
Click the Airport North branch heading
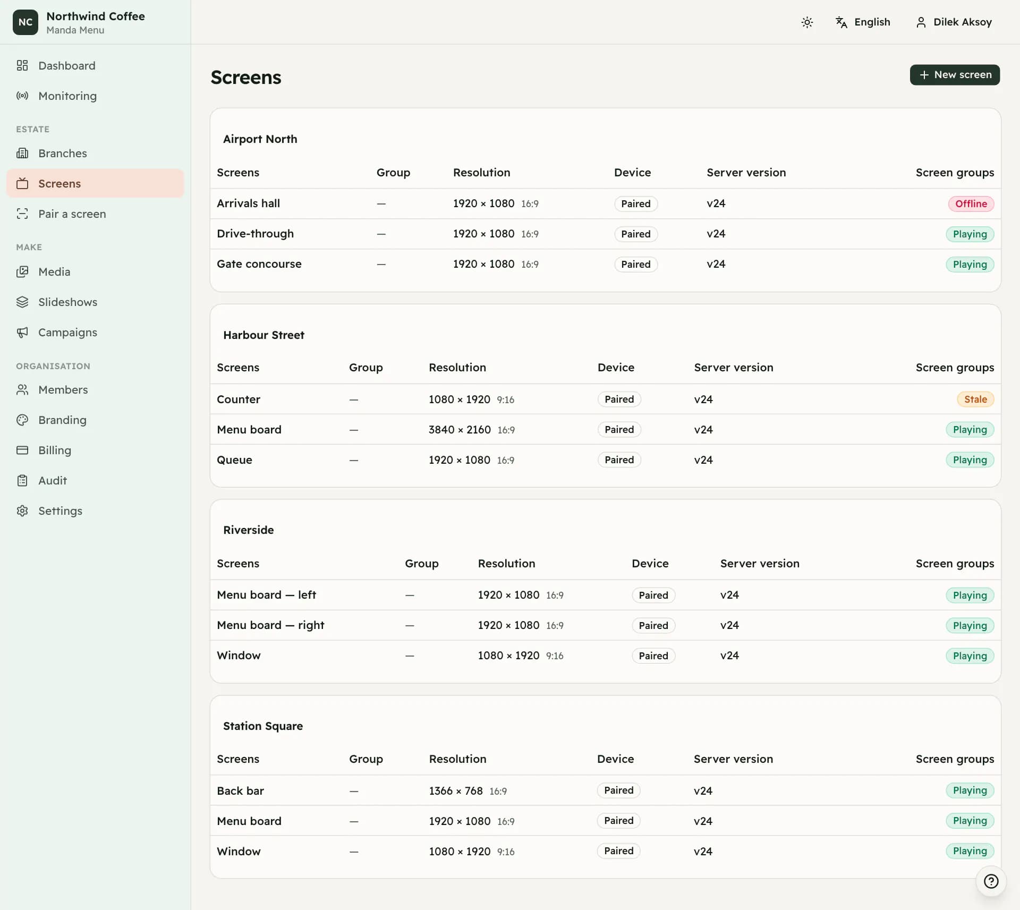(260, 139)
